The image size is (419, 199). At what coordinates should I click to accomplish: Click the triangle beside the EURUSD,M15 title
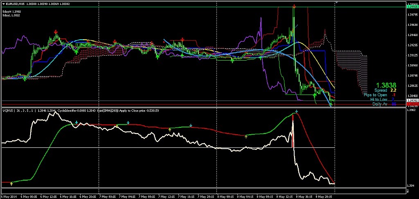coord(3,3)
